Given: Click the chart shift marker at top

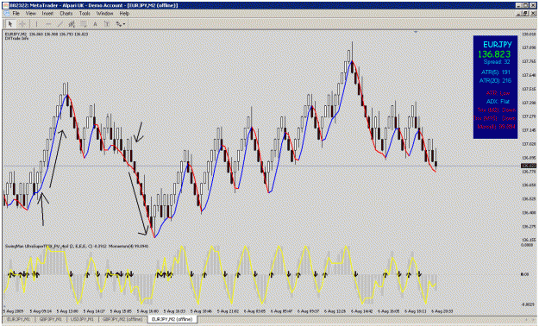Looking at the screenshot, I should 416,32.
